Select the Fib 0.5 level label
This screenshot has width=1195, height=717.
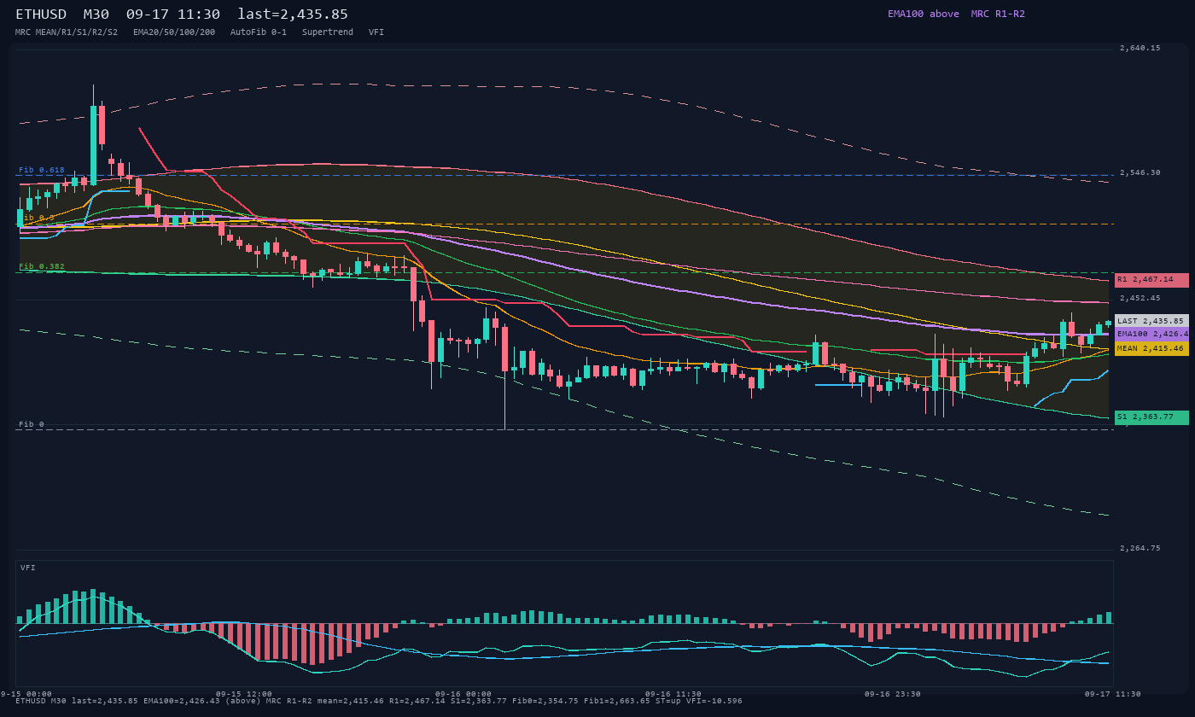[37, 218]
